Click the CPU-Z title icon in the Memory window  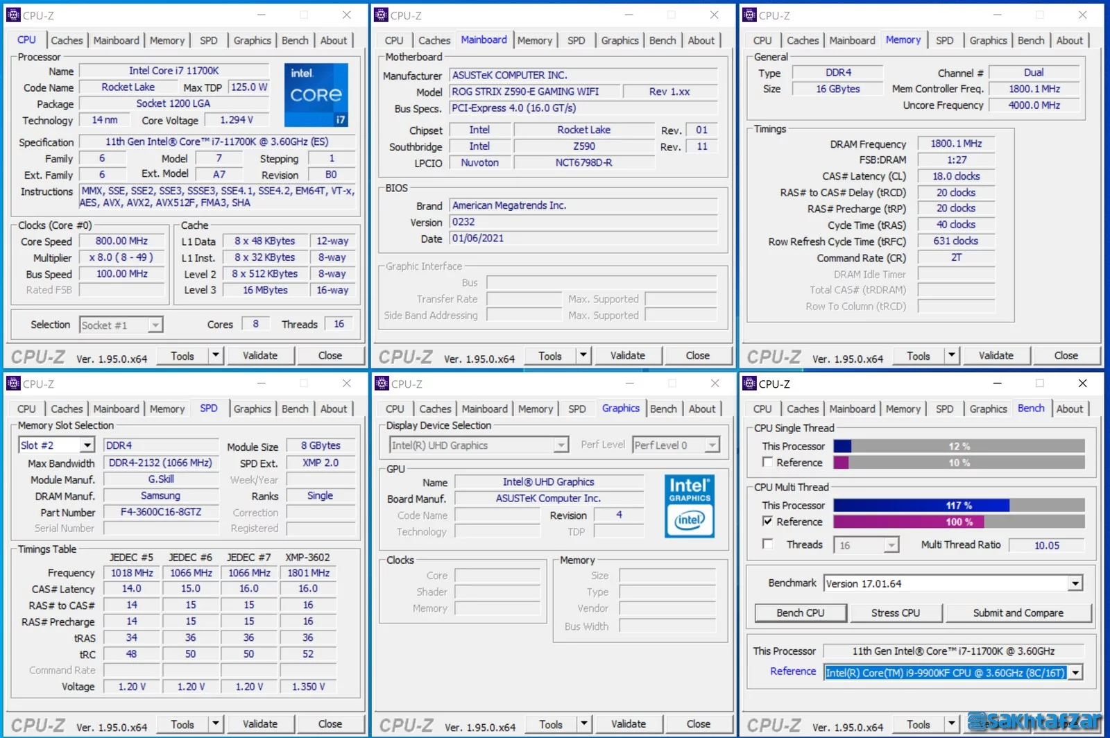[x=749, y=15]
